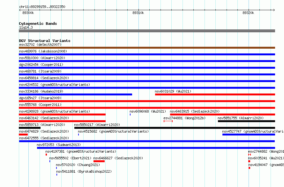Click the red bar of nsv6031029 (Wu2021)

point(215,94)
